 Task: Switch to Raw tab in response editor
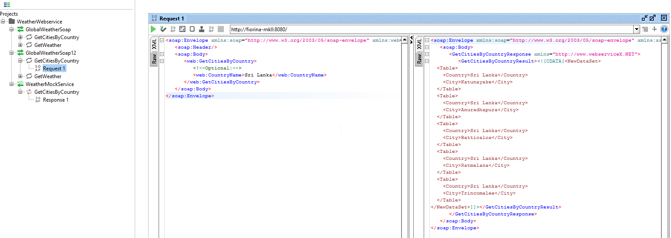(x=419, y=59)
